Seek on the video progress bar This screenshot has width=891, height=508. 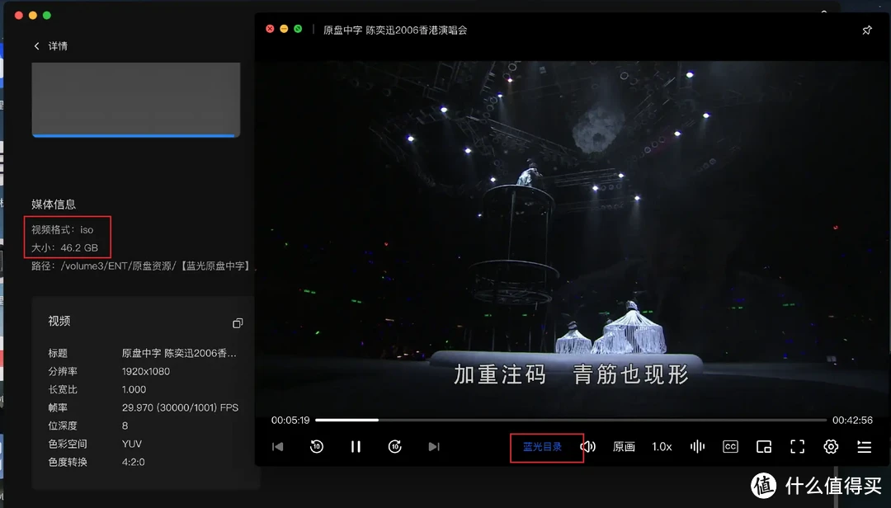pyautogui.click(x=569, y=418)
